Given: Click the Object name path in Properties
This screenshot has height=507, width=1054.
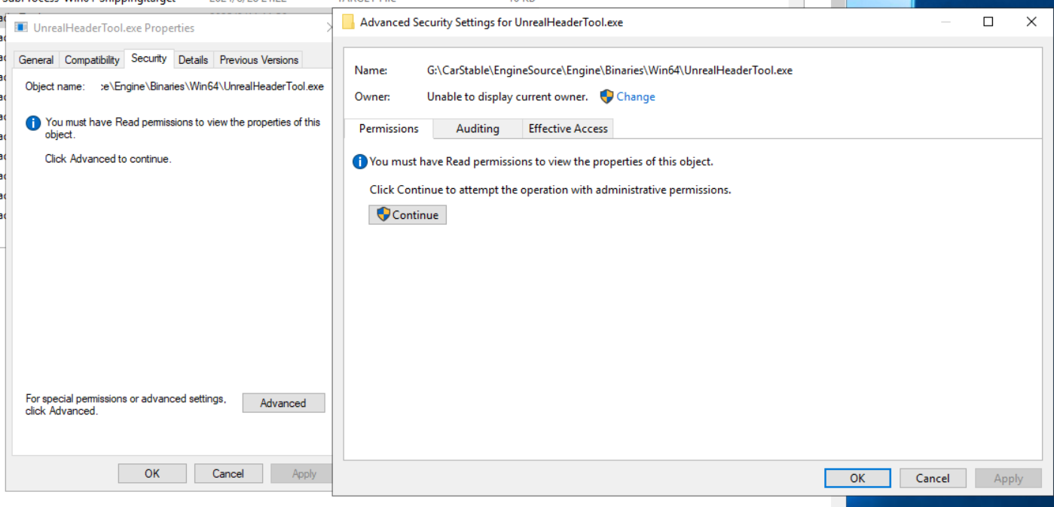Looking at the screenshot, I should (x=212, y=87).
